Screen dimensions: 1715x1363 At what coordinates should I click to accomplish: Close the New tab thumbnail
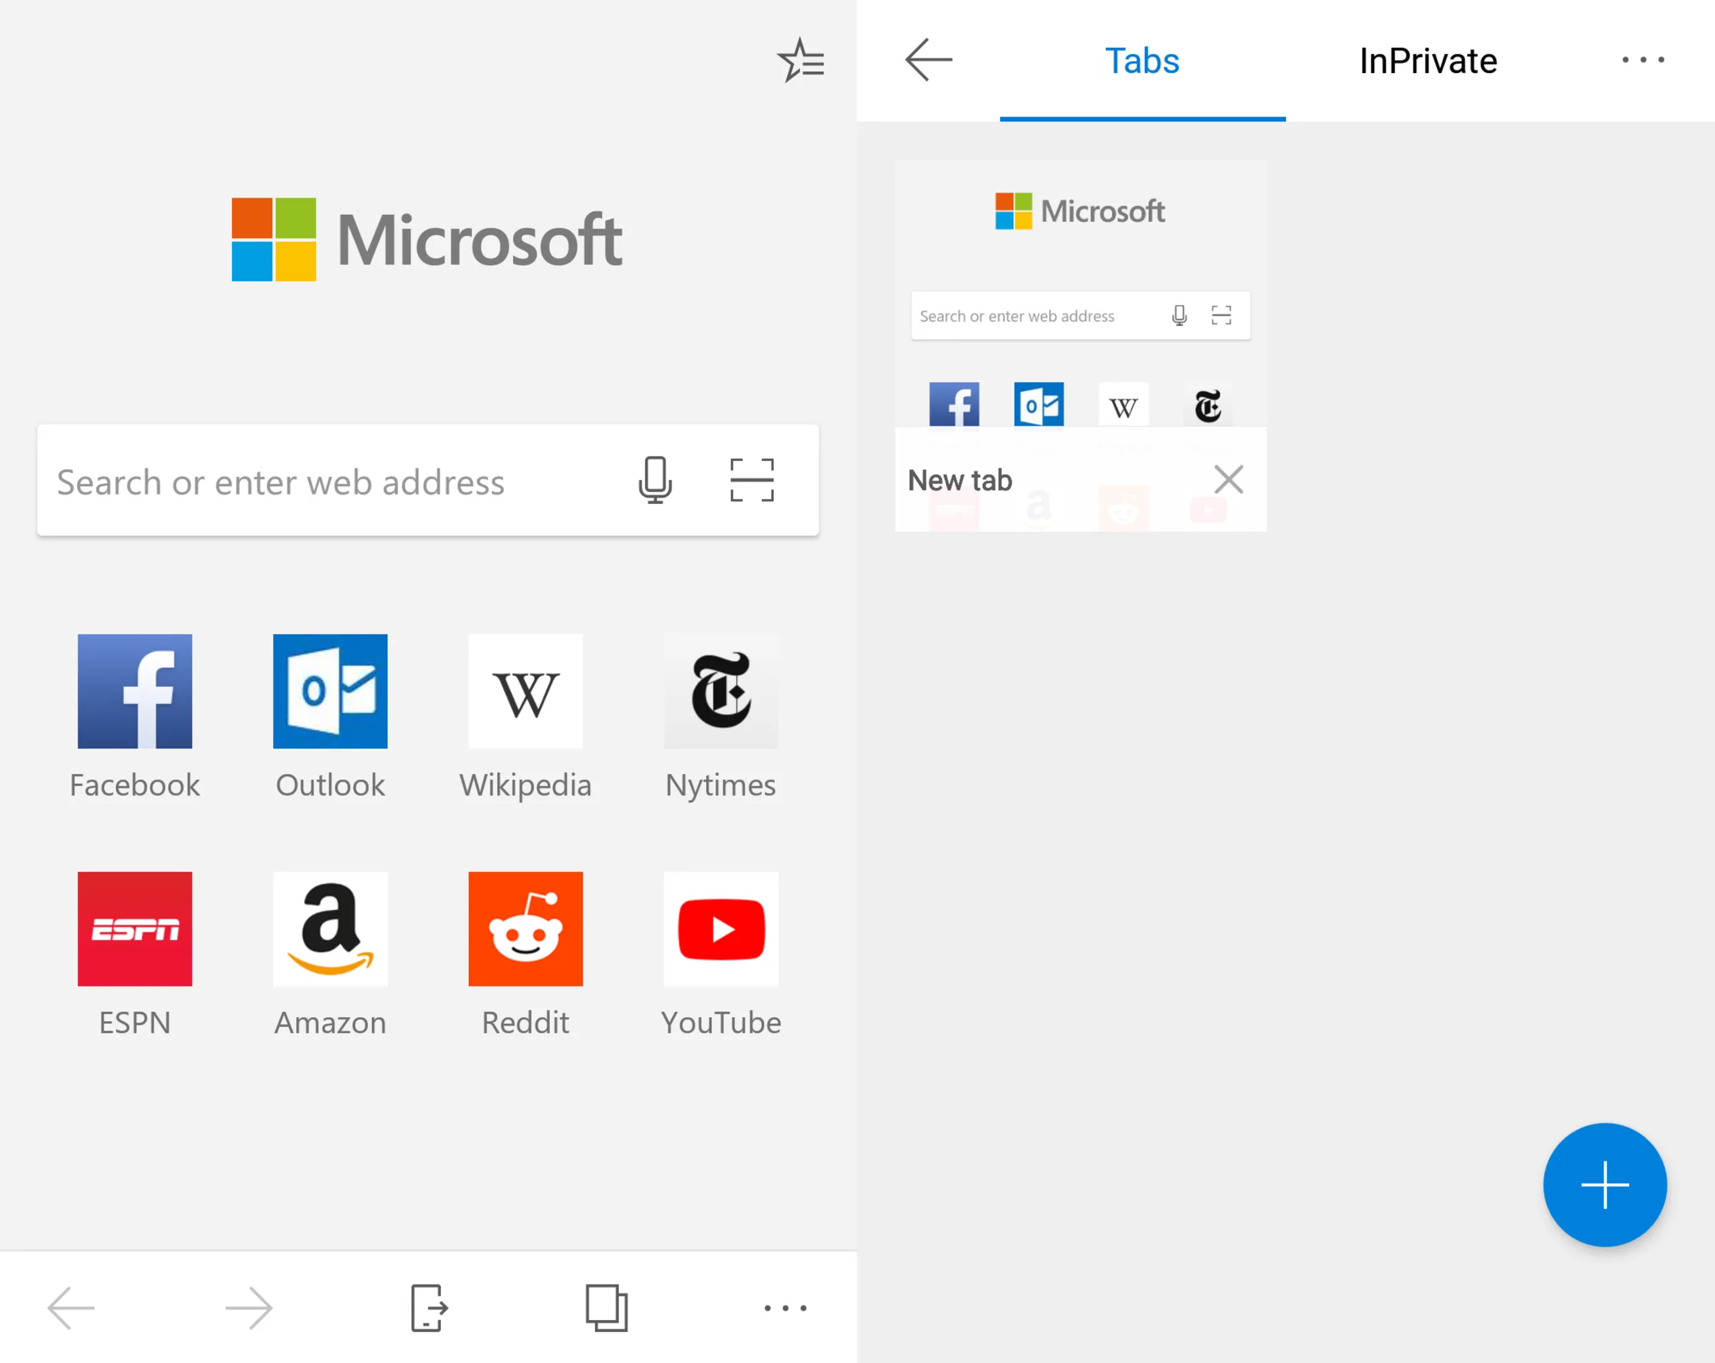[1228, 480]
